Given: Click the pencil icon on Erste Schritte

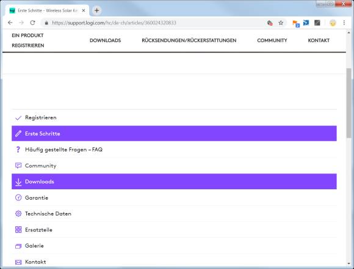Looking at the screenshot, I should [x=18, y=133].
